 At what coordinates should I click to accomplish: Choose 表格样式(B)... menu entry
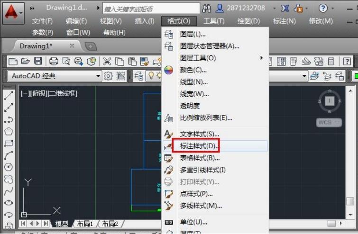[x=215, y=158]
